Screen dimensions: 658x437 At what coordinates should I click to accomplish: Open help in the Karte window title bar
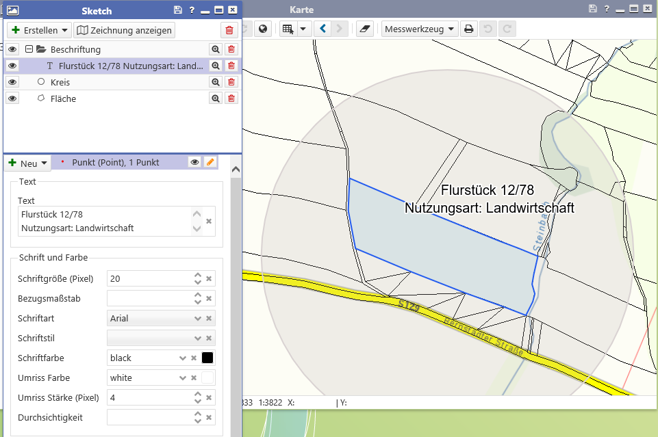607,9
